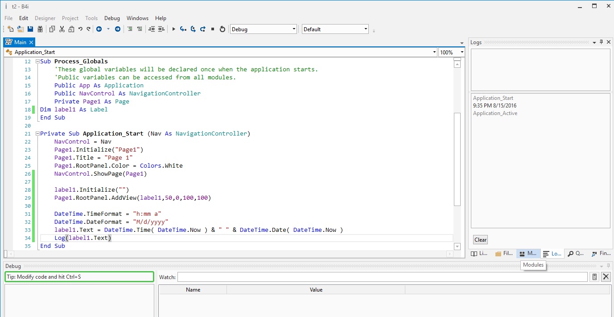Click the Clear button in Logs
The width and height of the screenshot is (614, 317).
(480, 240)
